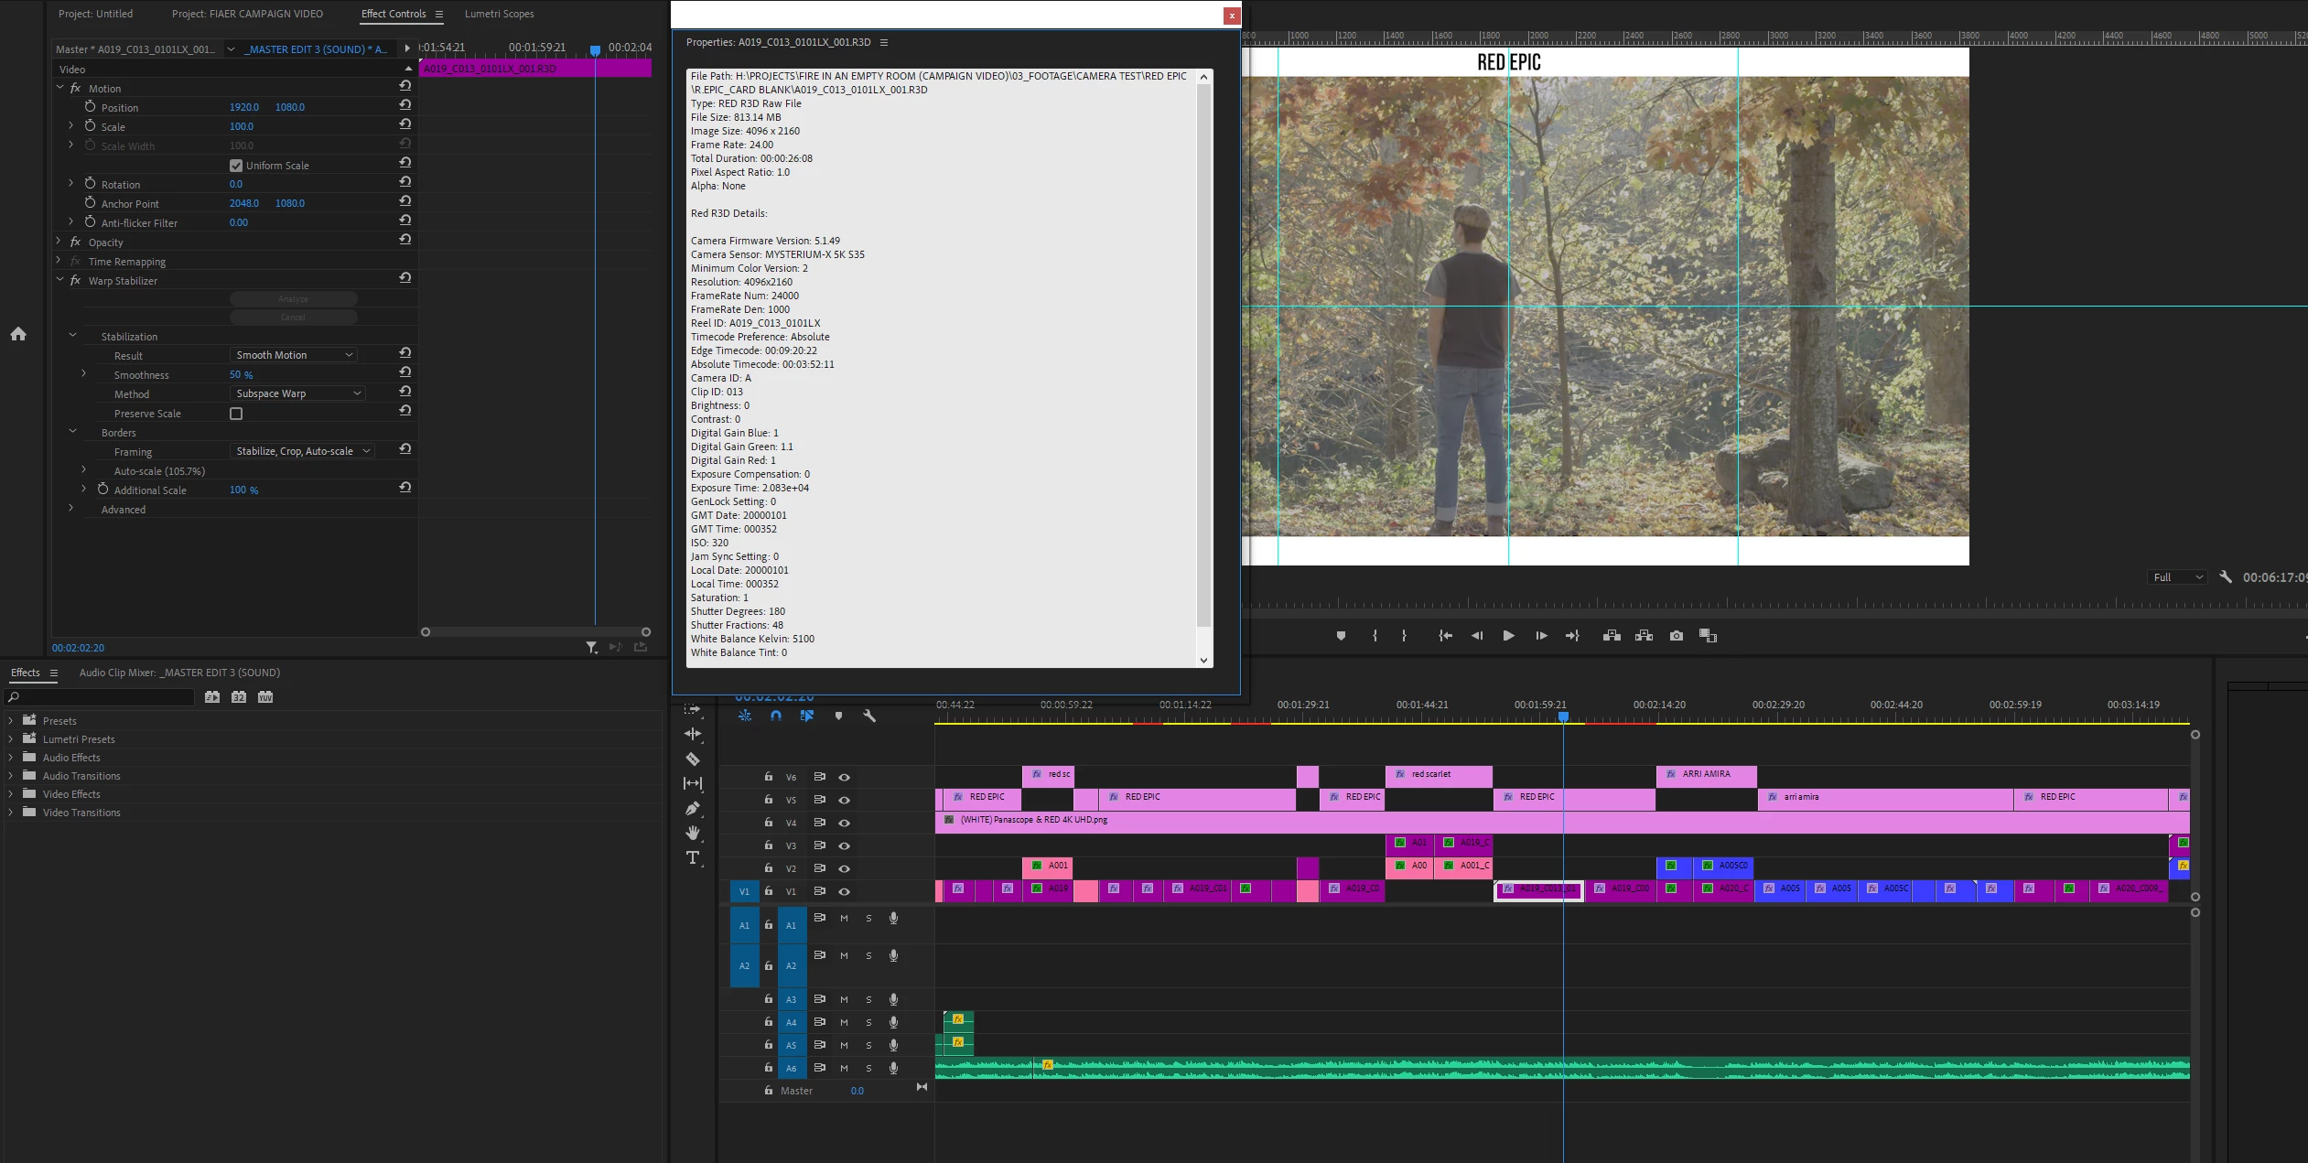The height and width of the screenshot is (1163, 2308).
Task: Select the Pen tool
Action: [693, 808]
